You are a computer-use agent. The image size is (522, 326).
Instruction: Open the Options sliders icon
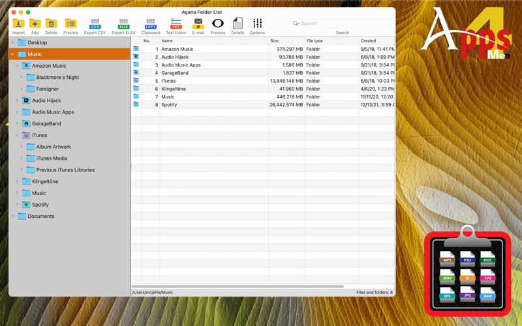(257, 23)
